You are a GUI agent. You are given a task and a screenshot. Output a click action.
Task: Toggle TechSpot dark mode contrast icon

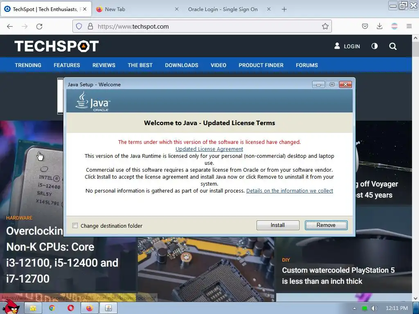tap(374, 46)
